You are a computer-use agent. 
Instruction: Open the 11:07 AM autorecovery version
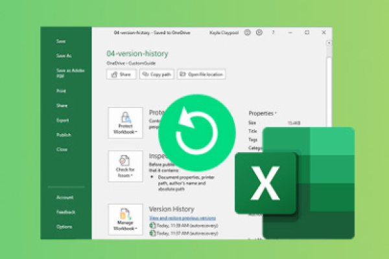(x=187, y=233)
